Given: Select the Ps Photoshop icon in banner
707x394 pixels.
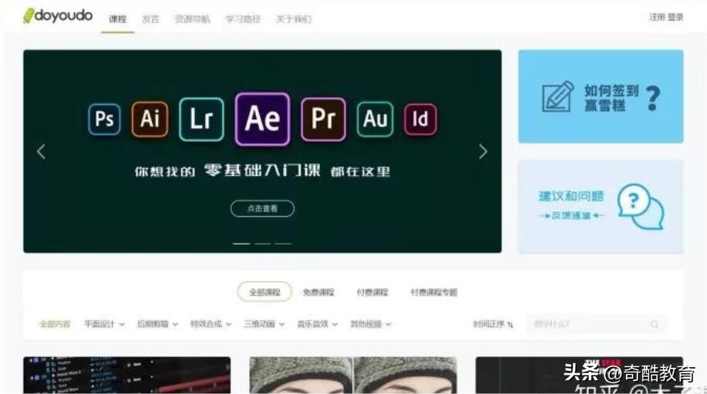Looking at the screenshot, I should pos(104,119).
